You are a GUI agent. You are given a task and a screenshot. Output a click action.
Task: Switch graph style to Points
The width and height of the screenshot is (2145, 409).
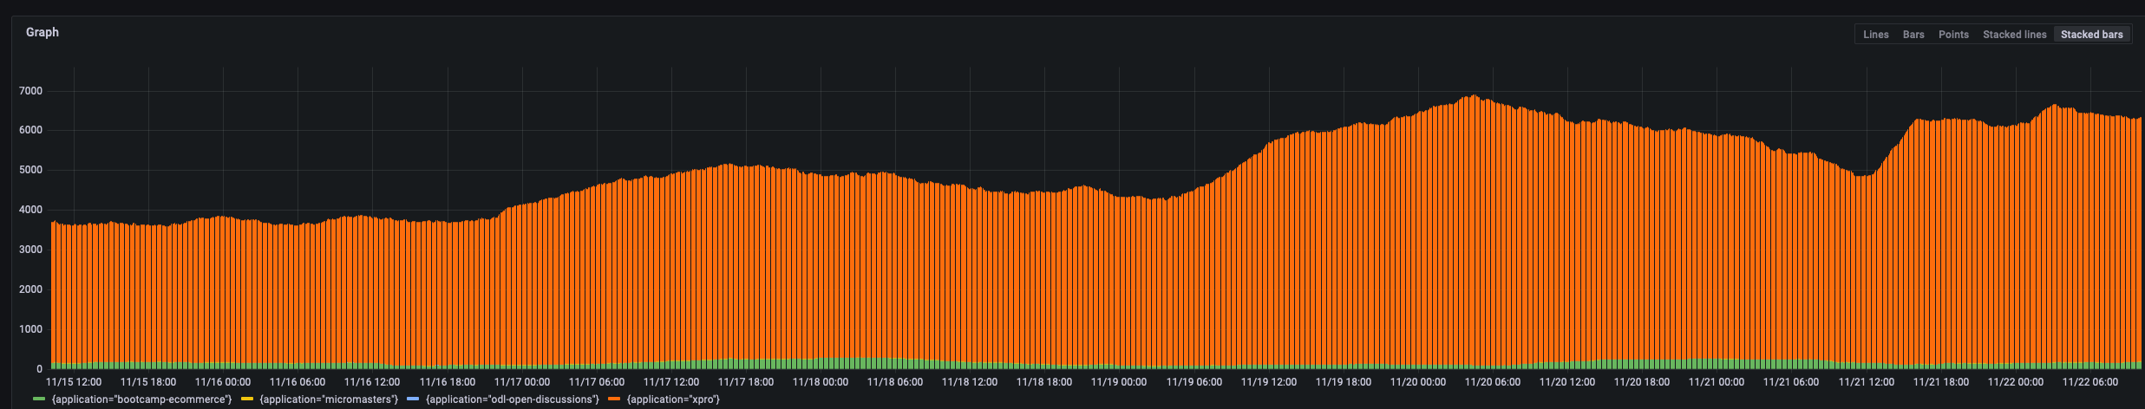1953,35
